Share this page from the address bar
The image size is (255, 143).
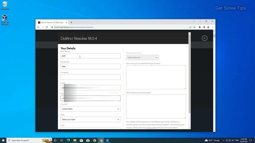click(x=190, y=27)
